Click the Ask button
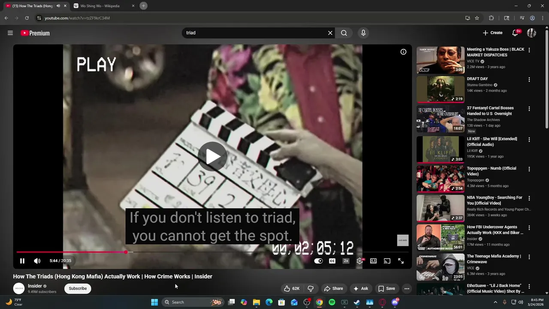549x309 pixels. click(x=361, y=288)
